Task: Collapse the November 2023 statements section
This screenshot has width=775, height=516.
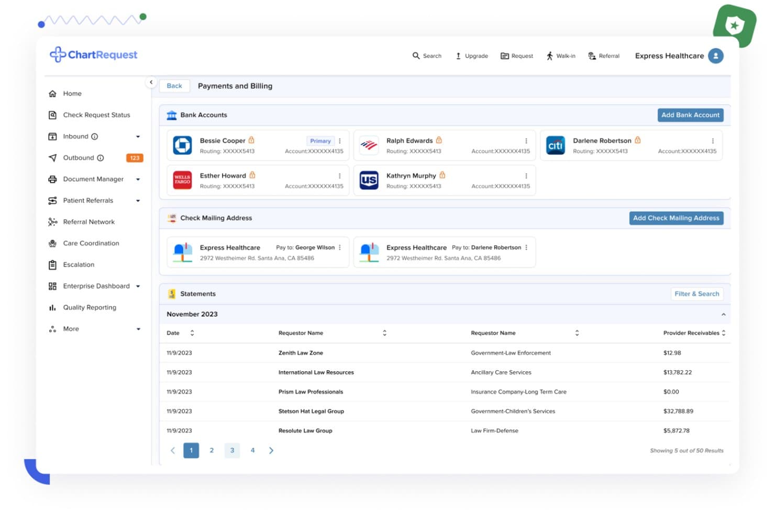Action: coord(723,315)
